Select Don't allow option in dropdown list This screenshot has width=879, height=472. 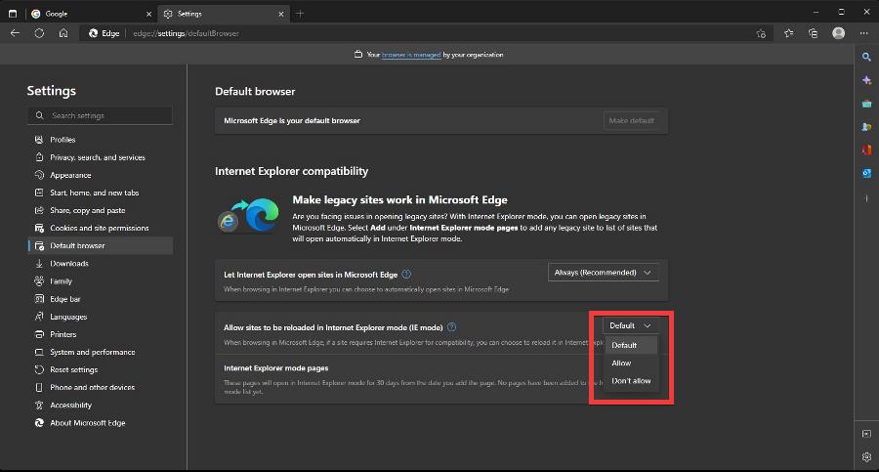pyautogui.click(x=631, y=380)
